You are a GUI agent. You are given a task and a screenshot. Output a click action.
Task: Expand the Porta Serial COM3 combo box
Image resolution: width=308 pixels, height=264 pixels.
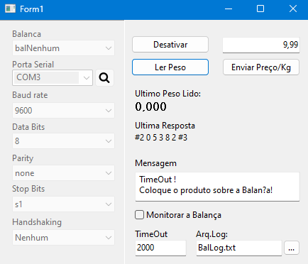53,77
